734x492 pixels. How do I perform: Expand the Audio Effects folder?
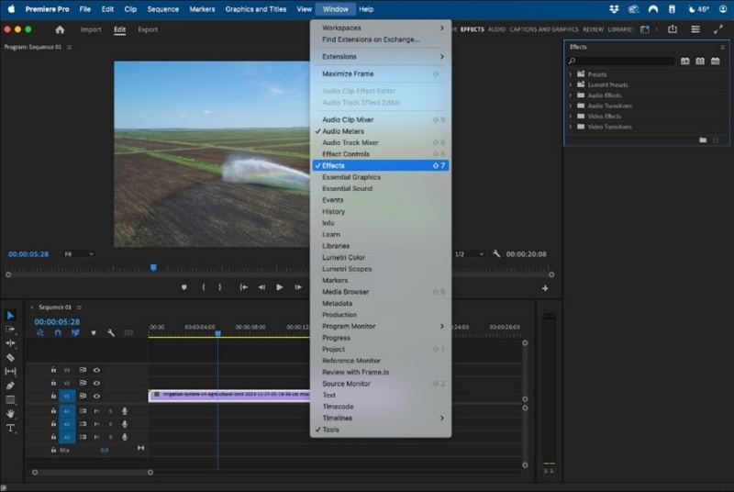click(571, 95)
